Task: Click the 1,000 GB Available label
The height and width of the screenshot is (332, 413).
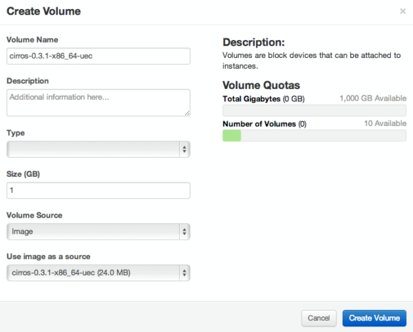Action: pos(372,98)
